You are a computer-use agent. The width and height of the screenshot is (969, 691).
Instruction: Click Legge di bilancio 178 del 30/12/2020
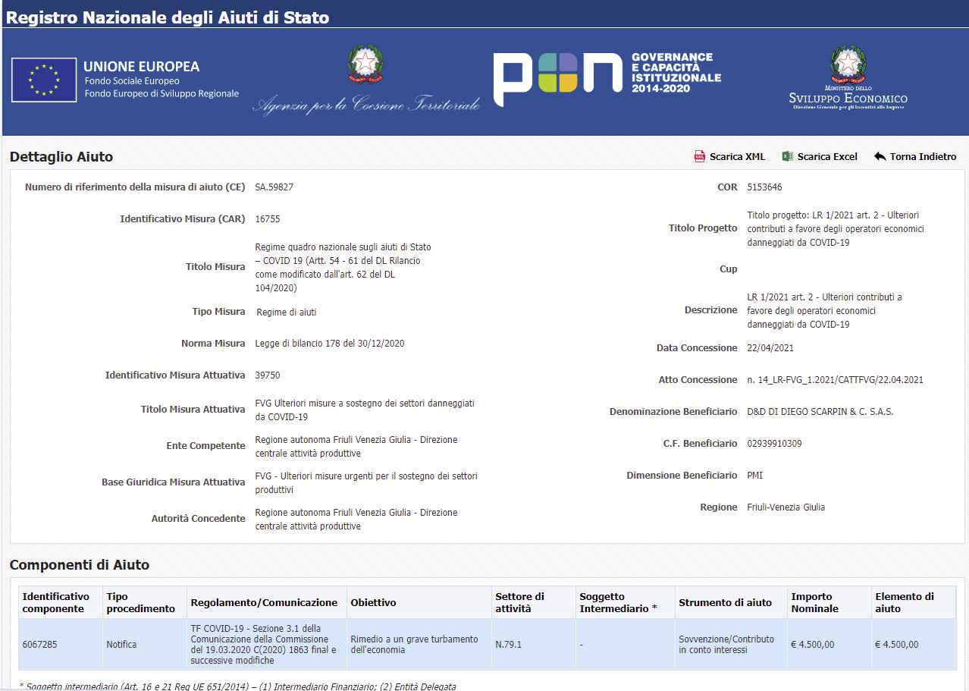[x=330, y=344]
